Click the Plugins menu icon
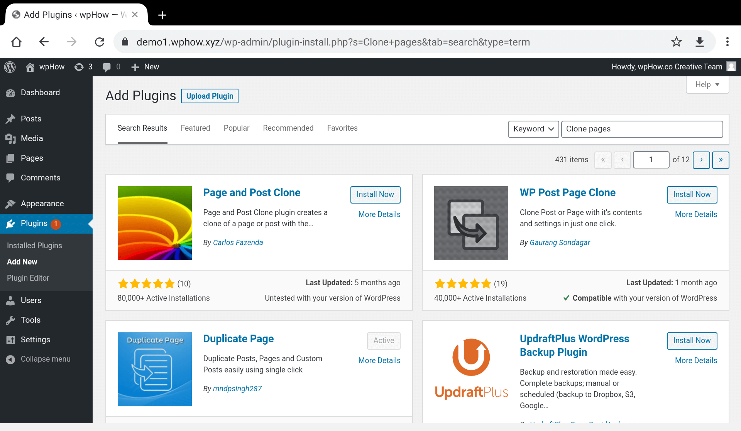Image resolution: width=741 pixels, height=431 pixels. [10, 223]
